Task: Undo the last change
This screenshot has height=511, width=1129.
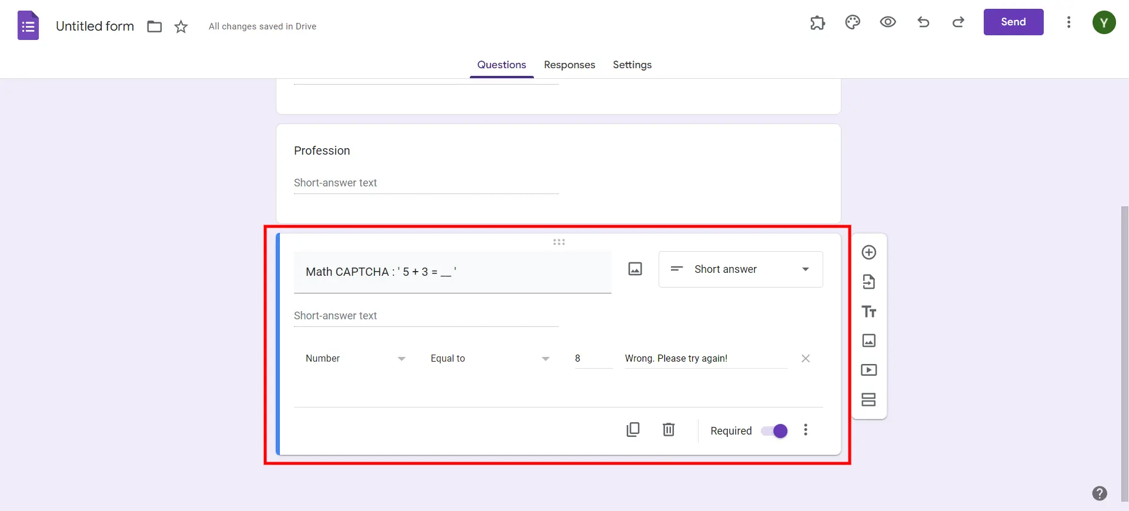Action: pos(923,22)
